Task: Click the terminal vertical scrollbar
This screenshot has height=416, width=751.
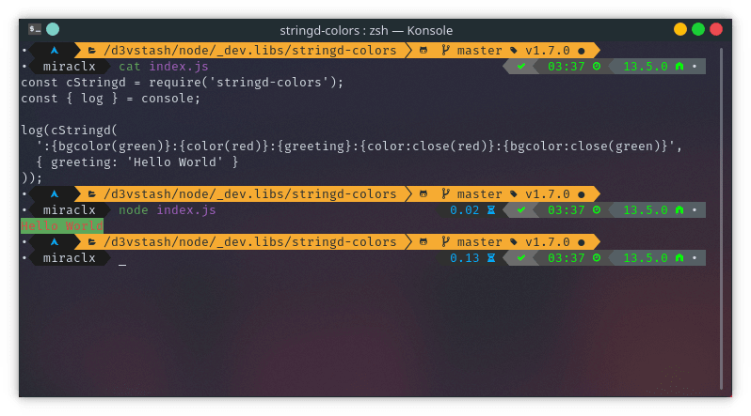Action: tap(721, 219)
